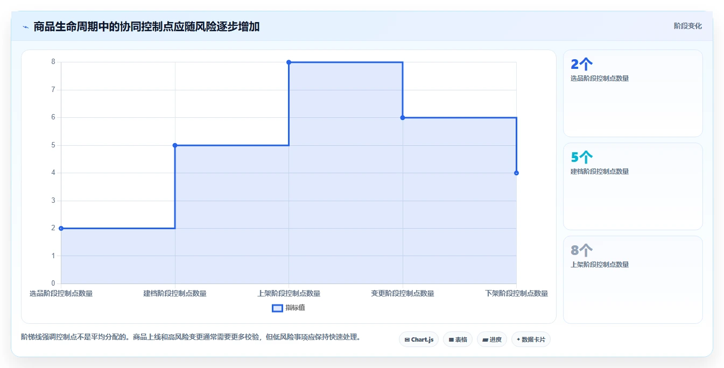Screen dimensions: 724x368
Task: Click the 上架阶段控制点数量 card caption
Action: (x=600, y=265)
